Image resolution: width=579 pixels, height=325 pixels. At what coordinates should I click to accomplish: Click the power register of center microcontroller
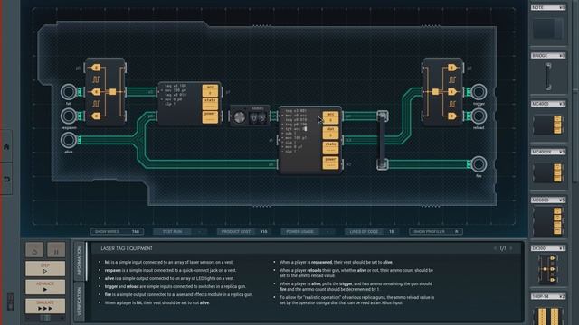pyautogui.click(x=330, y=162)
